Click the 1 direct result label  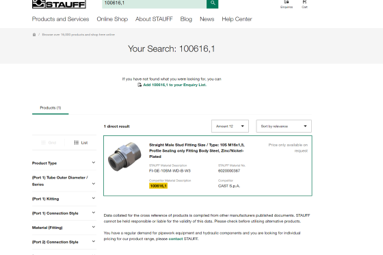point(117,126)
